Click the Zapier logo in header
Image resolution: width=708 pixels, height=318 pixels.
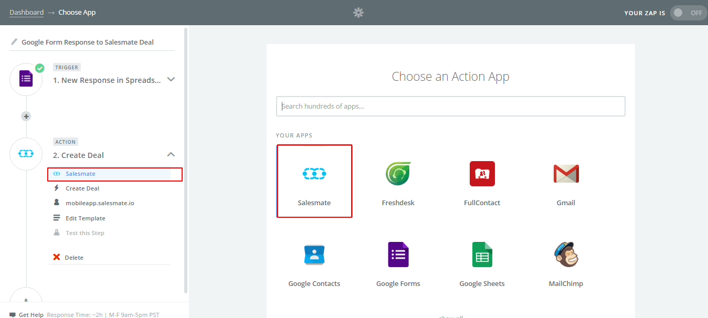(x=358, y=13)
